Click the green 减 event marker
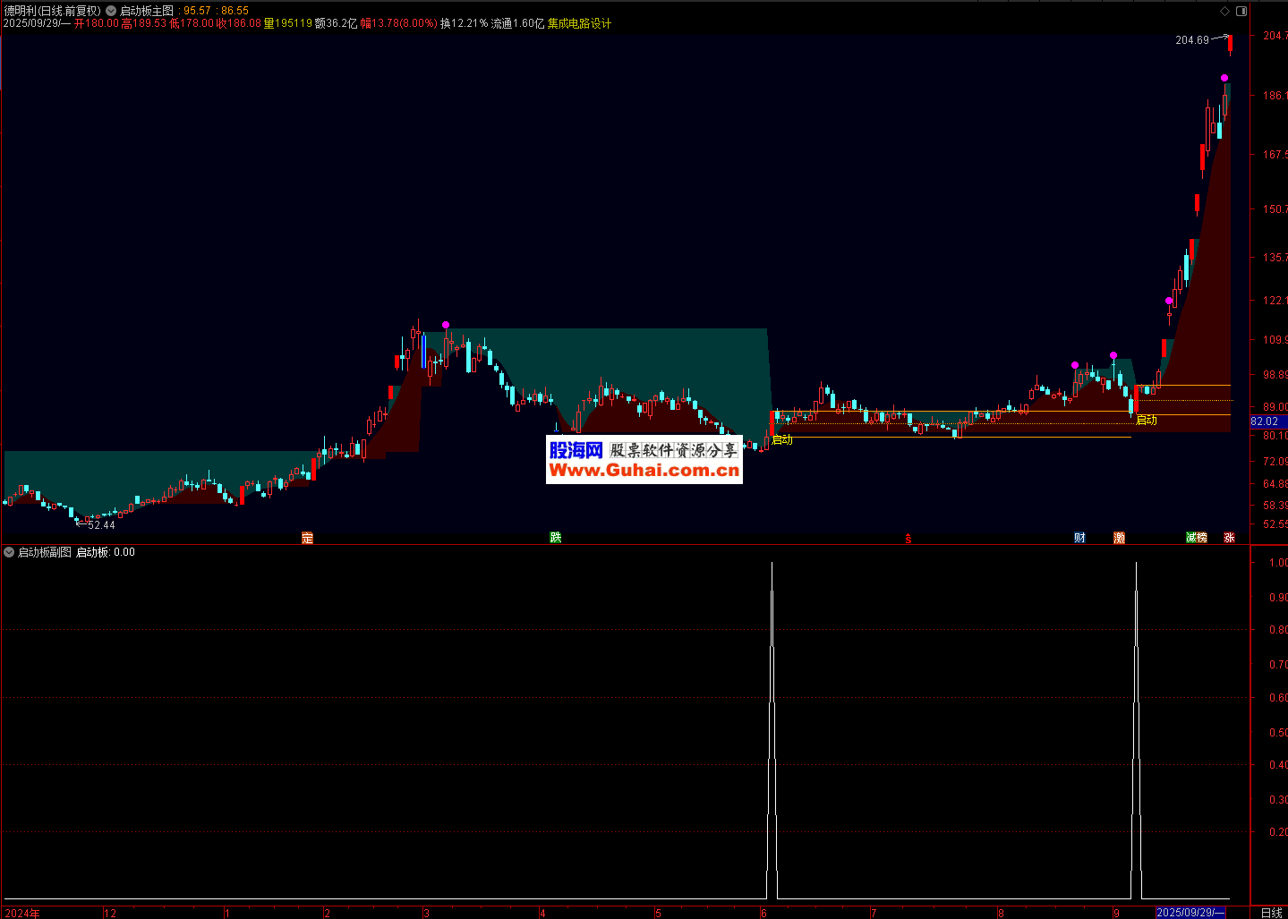1288x919 pixels. point(1191,538)
